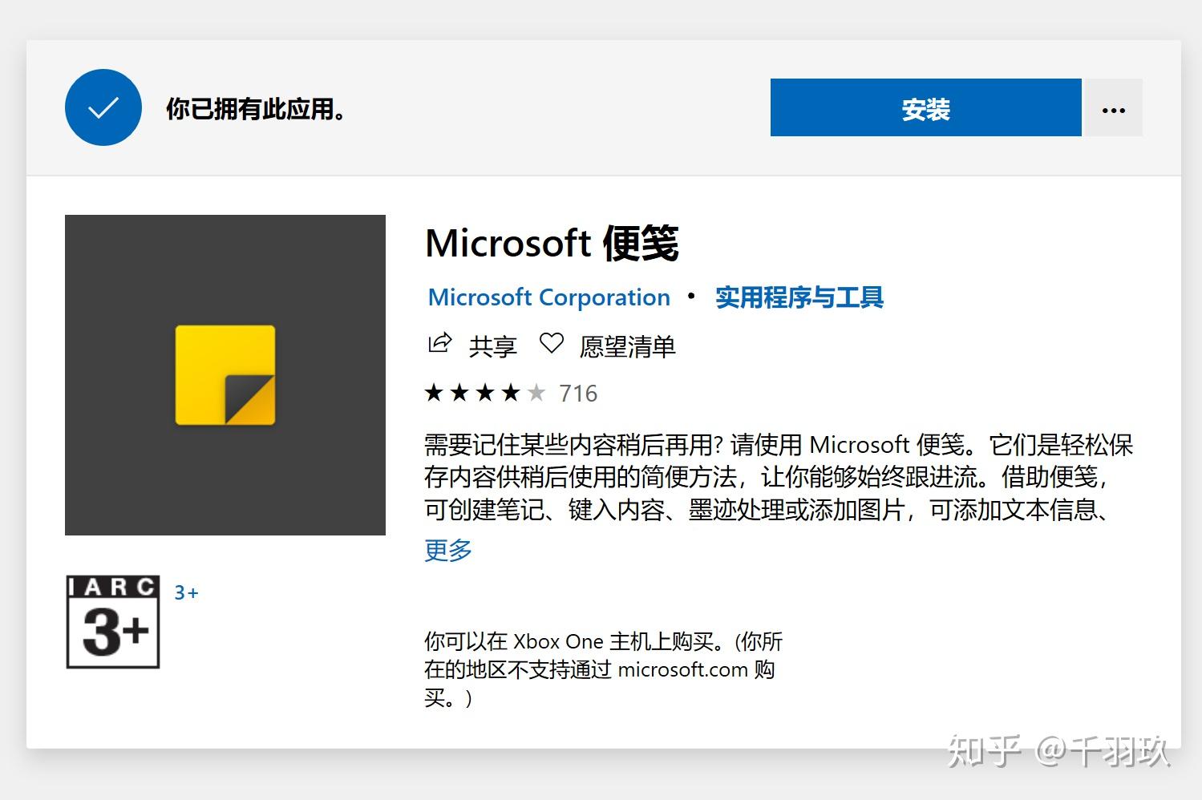Click the Microsoft 便笺 app title
Screen dimensions: 1202x800
pyautogui.click(x=552, y=243)
